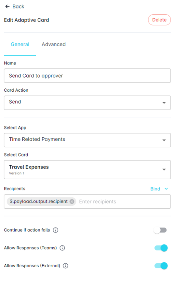Open info icon for Allow Responses (Teams)

pos(62,248)
